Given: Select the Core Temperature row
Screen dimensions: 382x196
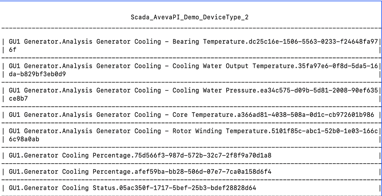Looking at the screenshot, I should 191,114.
